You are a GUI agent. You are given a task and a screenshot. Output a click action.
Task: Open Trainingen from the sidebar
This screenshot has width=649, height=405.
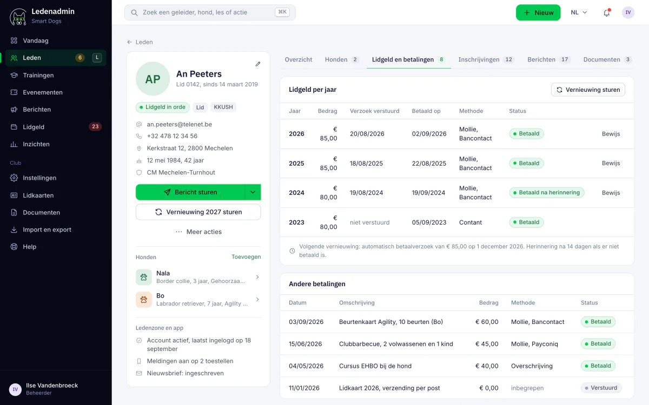56,75
